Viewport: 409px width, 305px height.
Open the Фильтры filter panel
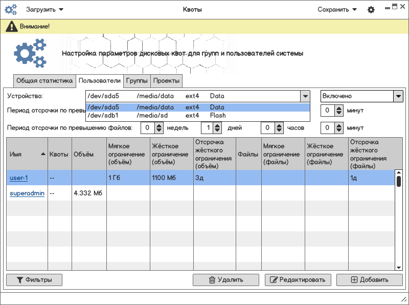(34, 280)
